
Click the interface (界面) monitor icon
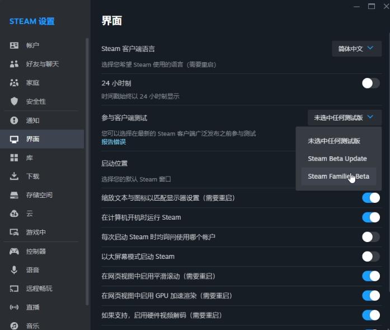point(14,139)
